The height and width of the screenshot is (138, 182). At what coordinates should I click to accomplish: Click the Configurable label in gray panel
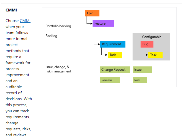(152, 37)
